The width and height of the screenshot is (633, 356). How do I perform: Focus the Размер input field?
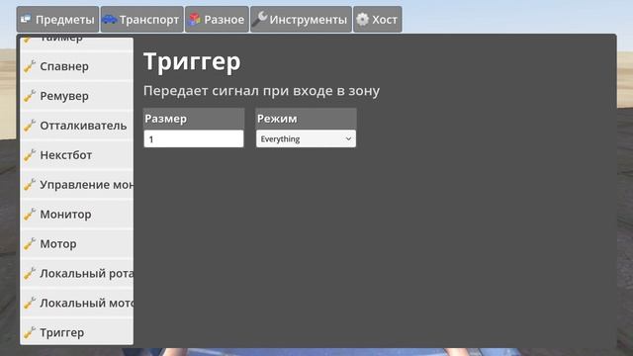point(194,138)
